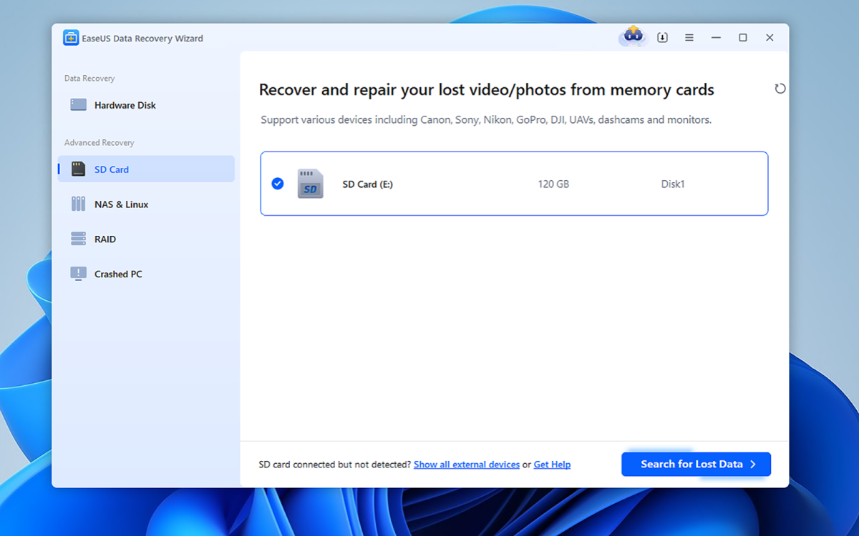The width and height of the screenshot is (859, 536).
Task: Click the 120 GB size in the drive row
Action: point(553,184)
